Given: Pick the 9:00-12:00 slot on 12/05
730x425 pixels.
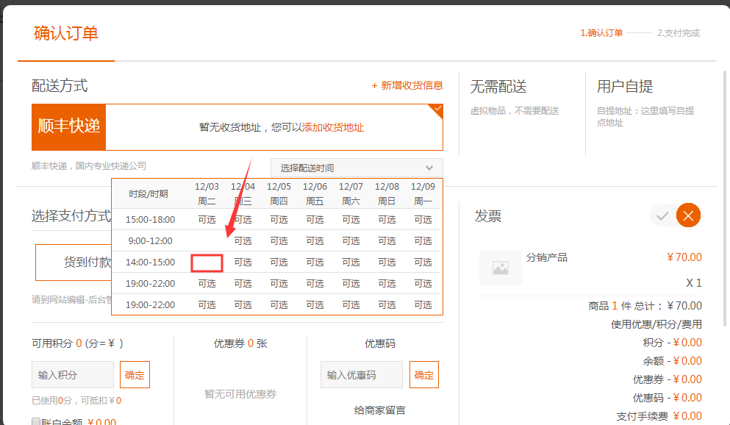Looking at the screenshot, I should (279, 240).
